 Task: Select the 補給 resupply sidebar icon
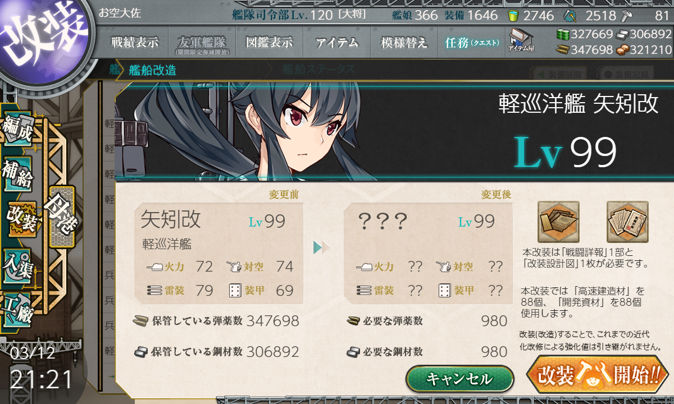tap(17, 175)
